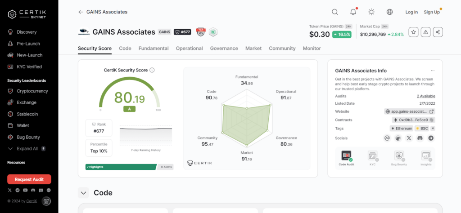This screenshot has width=461, height=213.
Task: Click the 7 Highlights bar
Action: click(121, 167)
